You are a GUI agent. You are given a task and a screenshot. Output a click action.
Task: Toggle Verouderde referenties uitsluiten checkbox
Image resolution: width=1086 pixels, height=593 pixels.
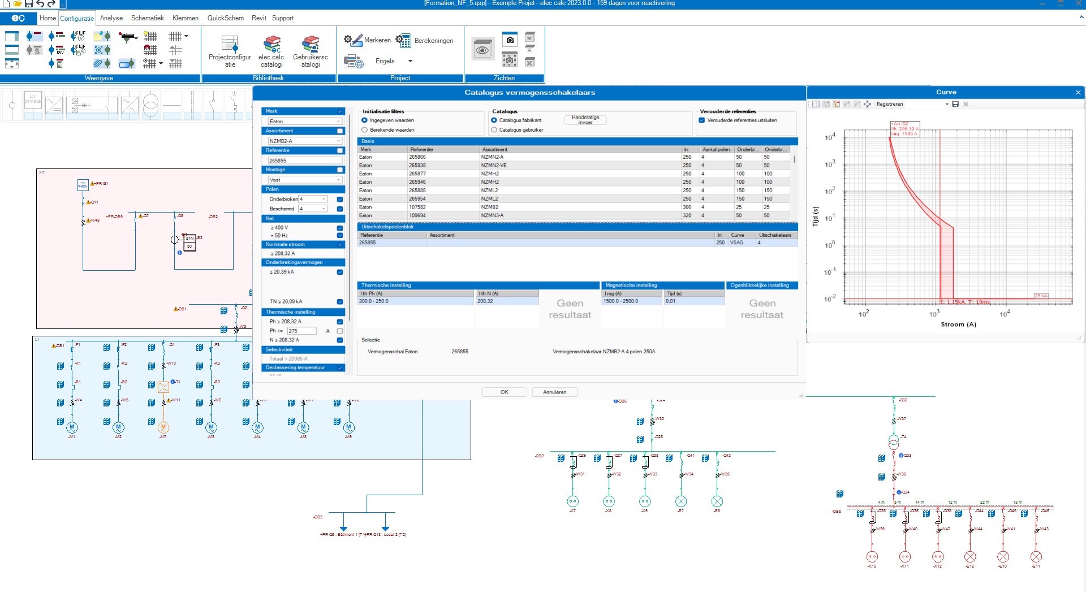(702, 120)
